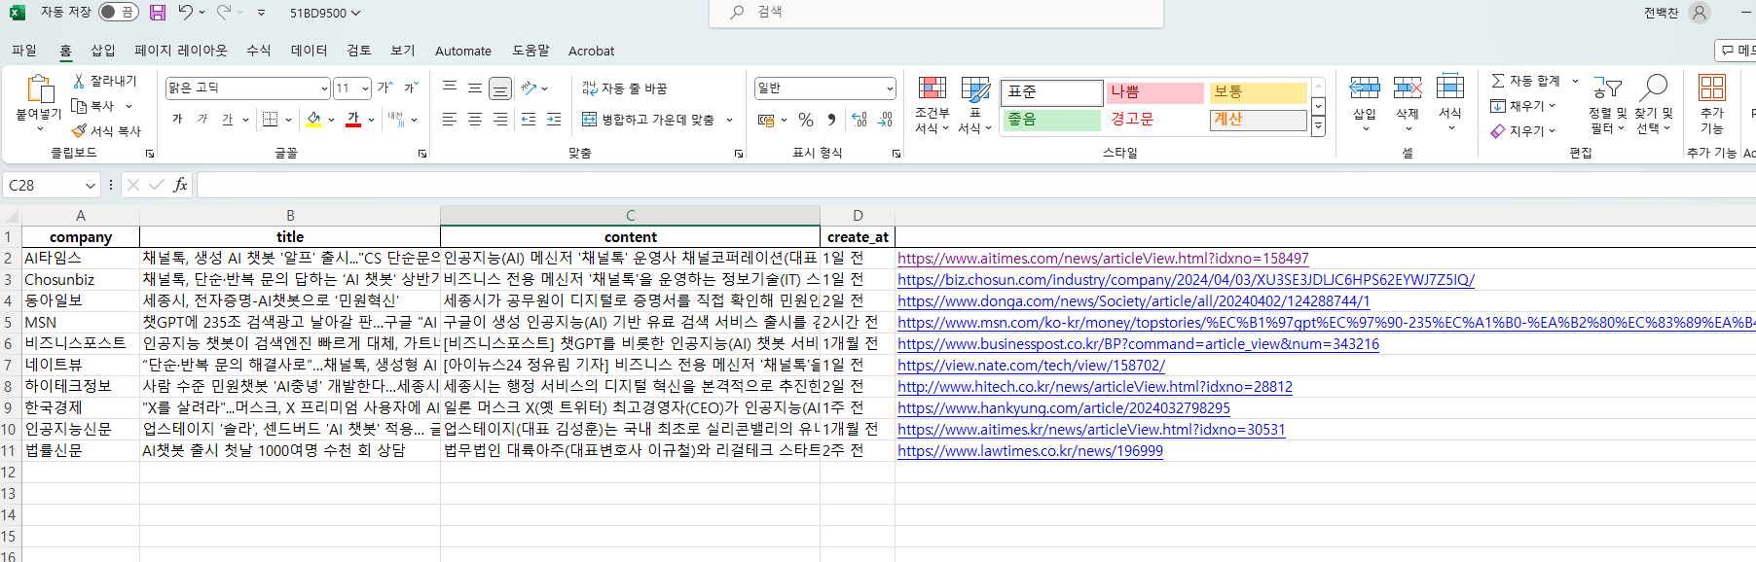Switch to the Data (데이터) tab

[310, 51]
